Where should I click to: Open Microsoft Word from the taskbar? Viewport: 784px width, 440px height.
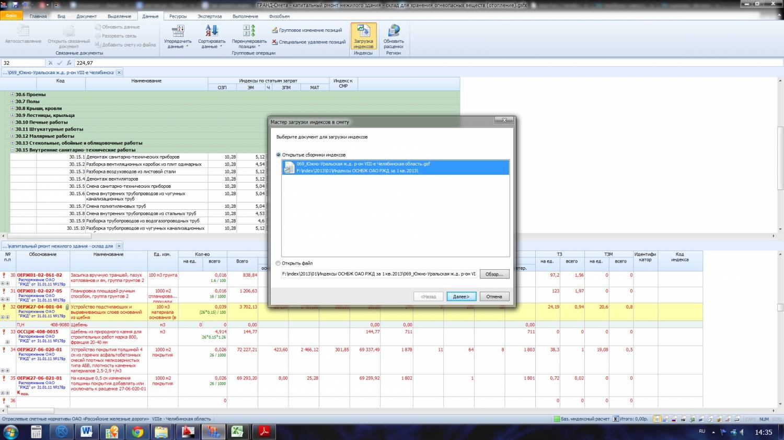86,432
